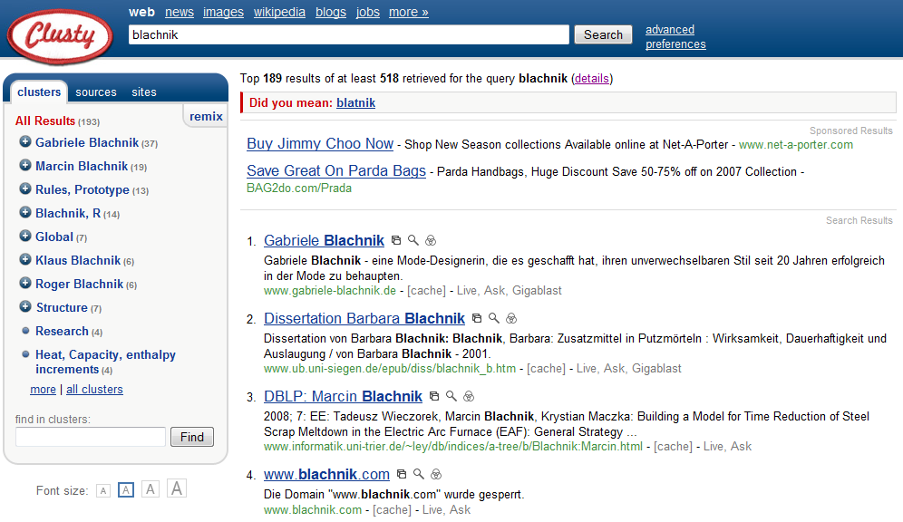903x522 pixels.
Task: Open the more » search options
Action: click(x=408, y=12)
